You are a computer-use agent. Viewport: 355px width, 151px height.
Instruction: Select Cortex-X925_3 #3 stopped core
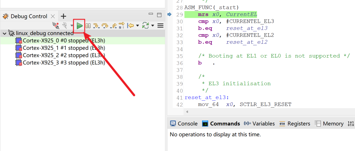tap(64, 63)
